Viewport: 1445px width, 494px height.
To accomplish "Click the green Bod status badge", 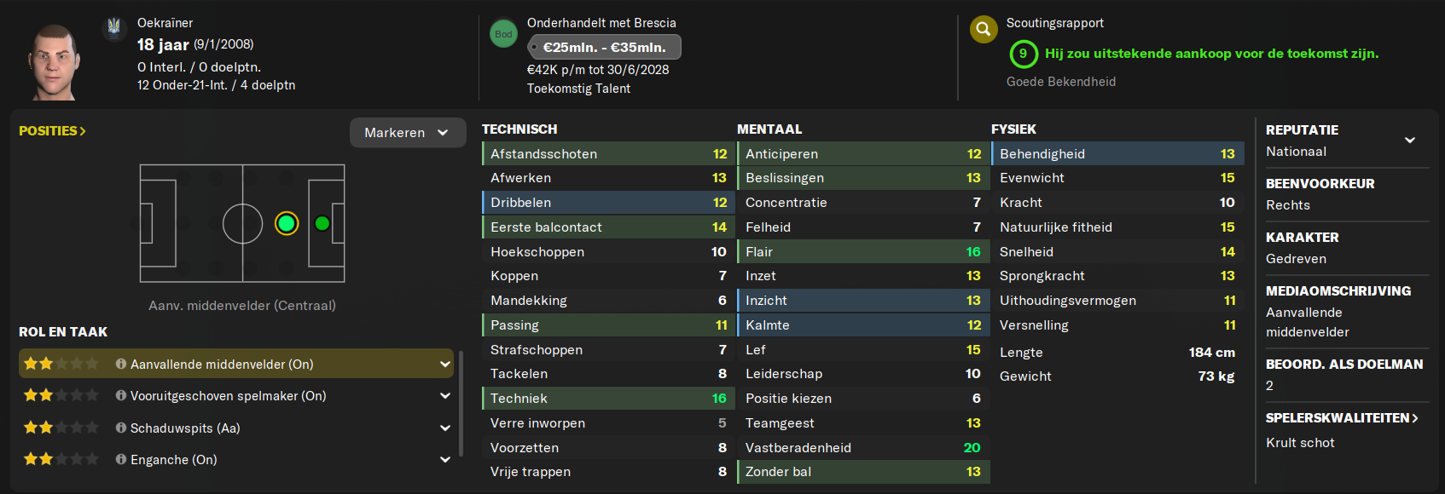I will [503, 34].
